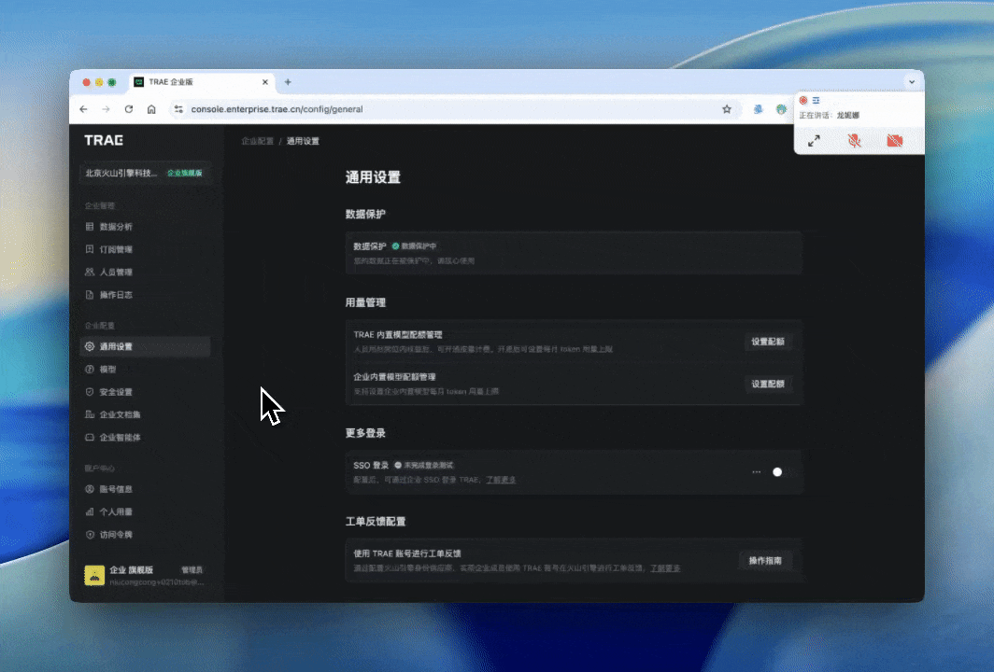Screen dimensions: 994x672
Task: Bookmark this page with the star icon
Action: [x=727, y=109]
